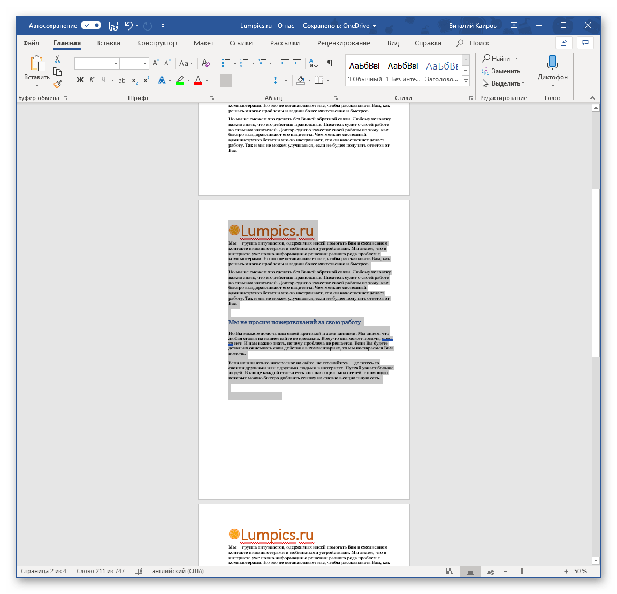Screen dimensions: 617x594
Task: Expand the Выделить dropdown
Action: point(504,83)
